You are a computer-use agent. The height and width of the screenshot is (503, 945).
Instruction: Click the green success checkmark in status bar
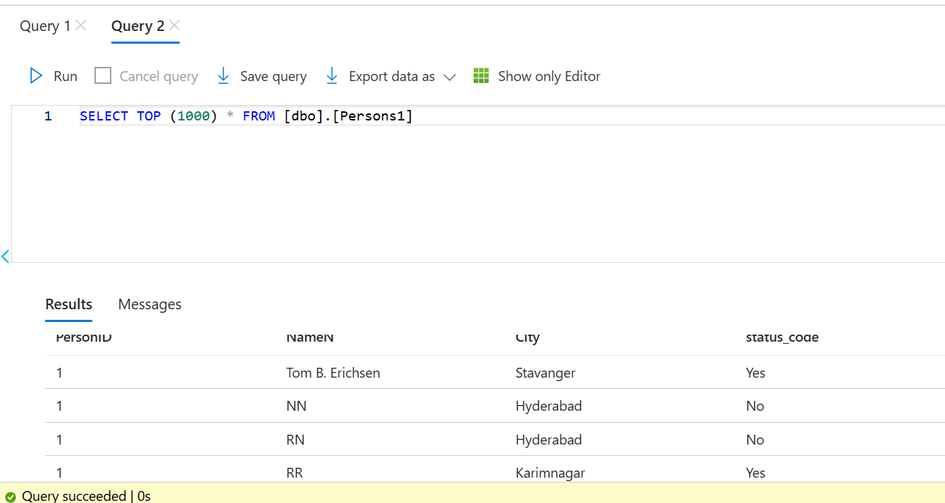(x=10, y=496)
